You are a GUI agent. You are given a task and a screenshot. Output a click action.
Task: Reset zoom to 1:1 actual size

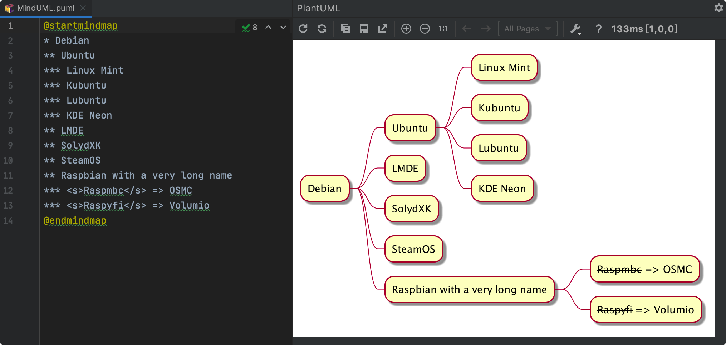click(443, 29)
